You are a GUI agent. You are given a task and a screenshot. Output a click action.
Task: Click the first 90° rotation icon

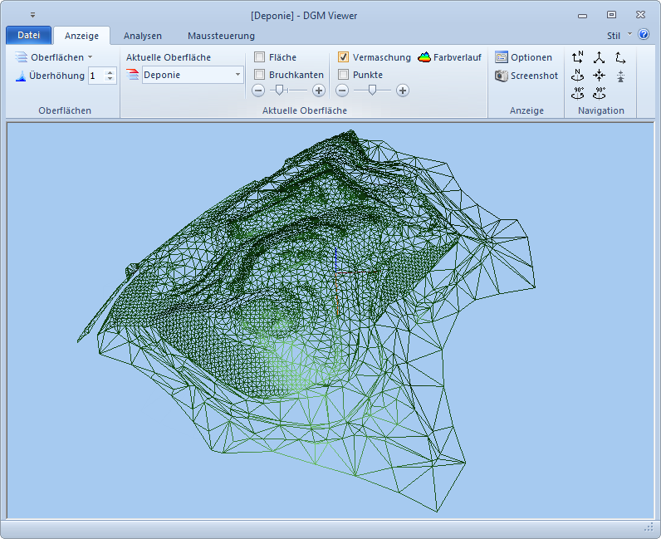coord(578,93)
